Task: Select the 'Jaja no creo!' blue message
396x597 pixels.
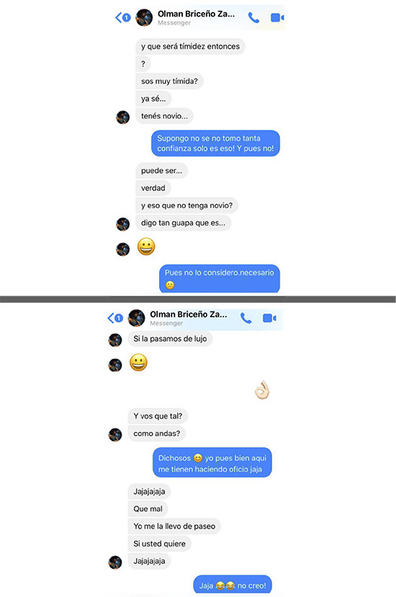Action: (x=233, y=585)
